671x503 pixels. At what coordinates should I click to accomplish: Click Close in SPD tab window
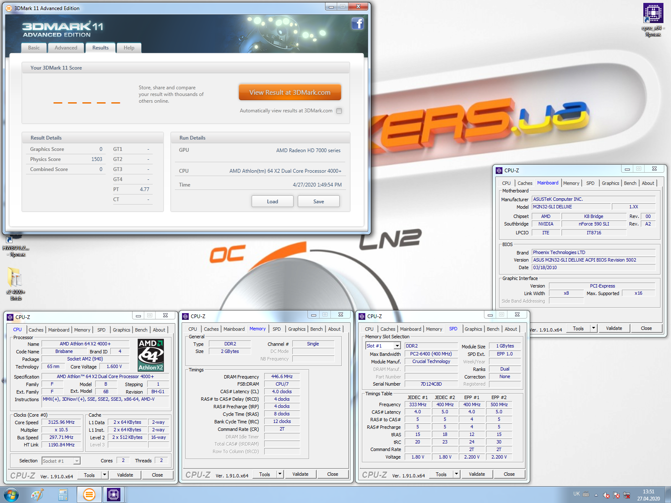[x=509, y=474]
